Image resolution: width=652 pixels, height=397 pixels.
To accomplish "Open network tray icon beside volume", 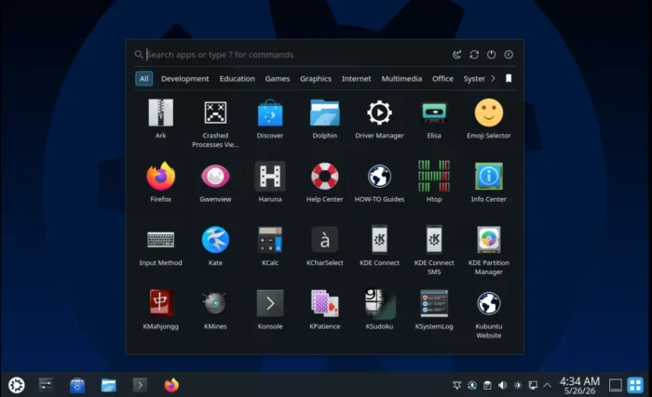I will [533, 385].
